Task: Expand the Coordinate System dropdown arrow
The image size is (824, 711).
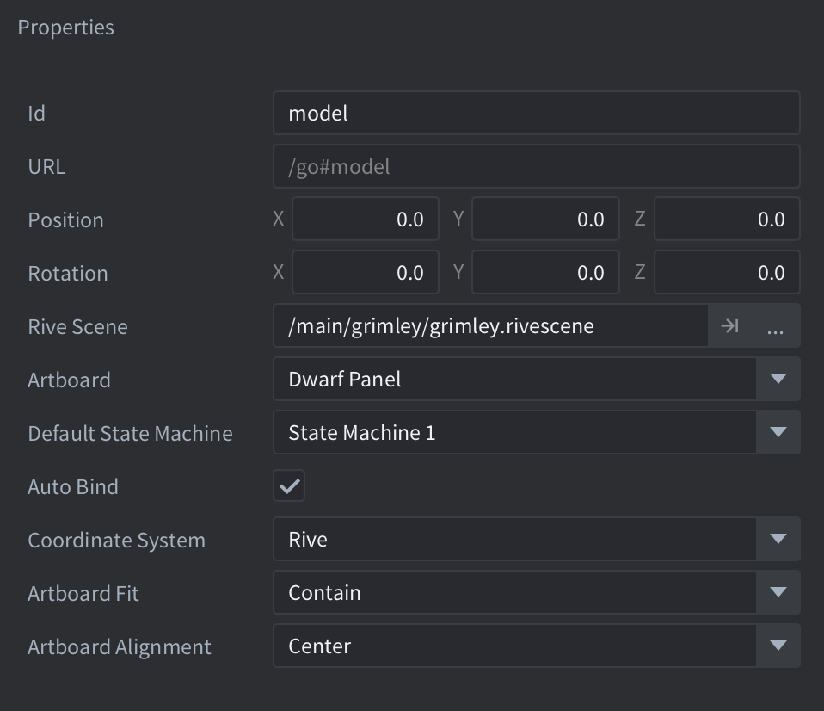Action: click(x=778, y=540)
